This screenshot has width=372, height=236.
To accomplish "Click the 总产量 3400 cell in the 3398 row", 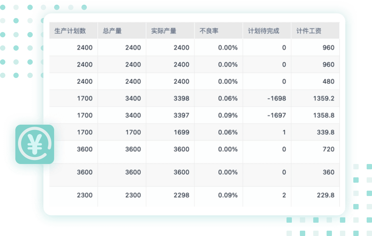I will tap(122, 98).
